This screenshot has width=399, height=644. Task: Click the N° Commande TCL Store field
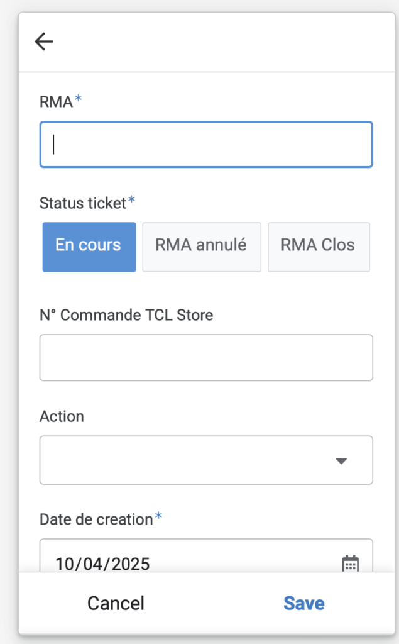click(x=206, y=358)
